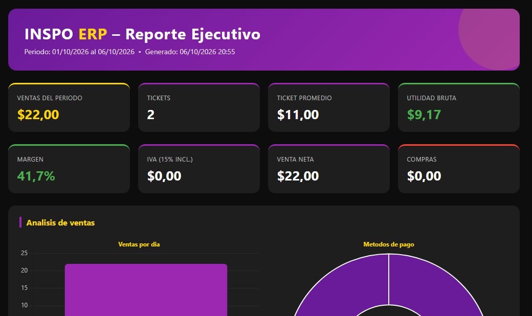Click the Analisis de ventas section heading
Screen dimensions: 532x316
point(60,223)
